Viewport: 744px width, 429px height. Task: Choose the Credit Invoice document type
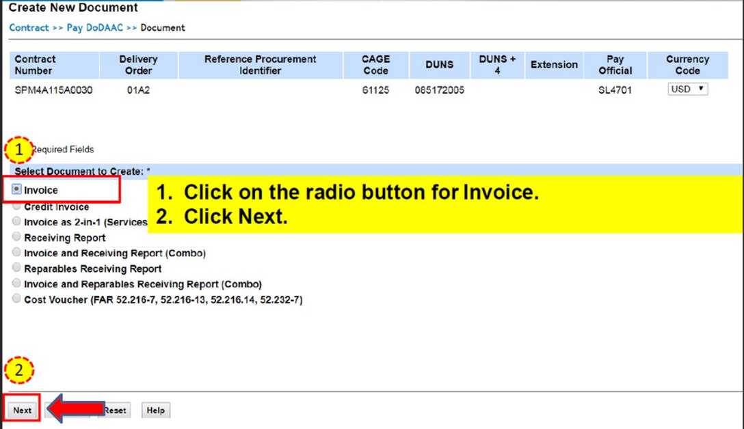(x=16, y=206)
